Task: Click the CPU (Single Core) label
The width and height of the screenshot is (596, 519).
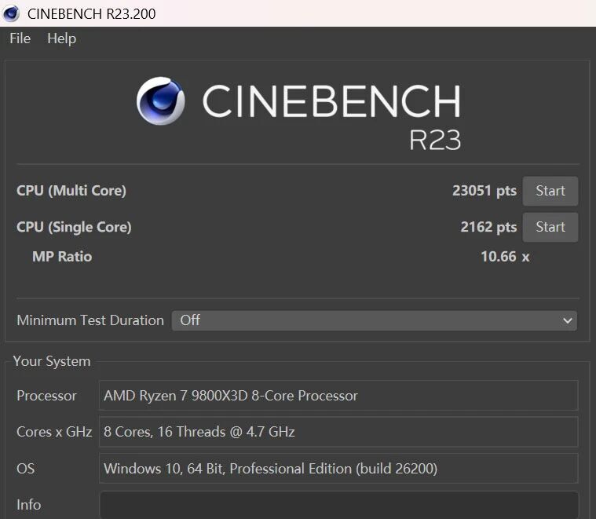Action: (74, 227)
